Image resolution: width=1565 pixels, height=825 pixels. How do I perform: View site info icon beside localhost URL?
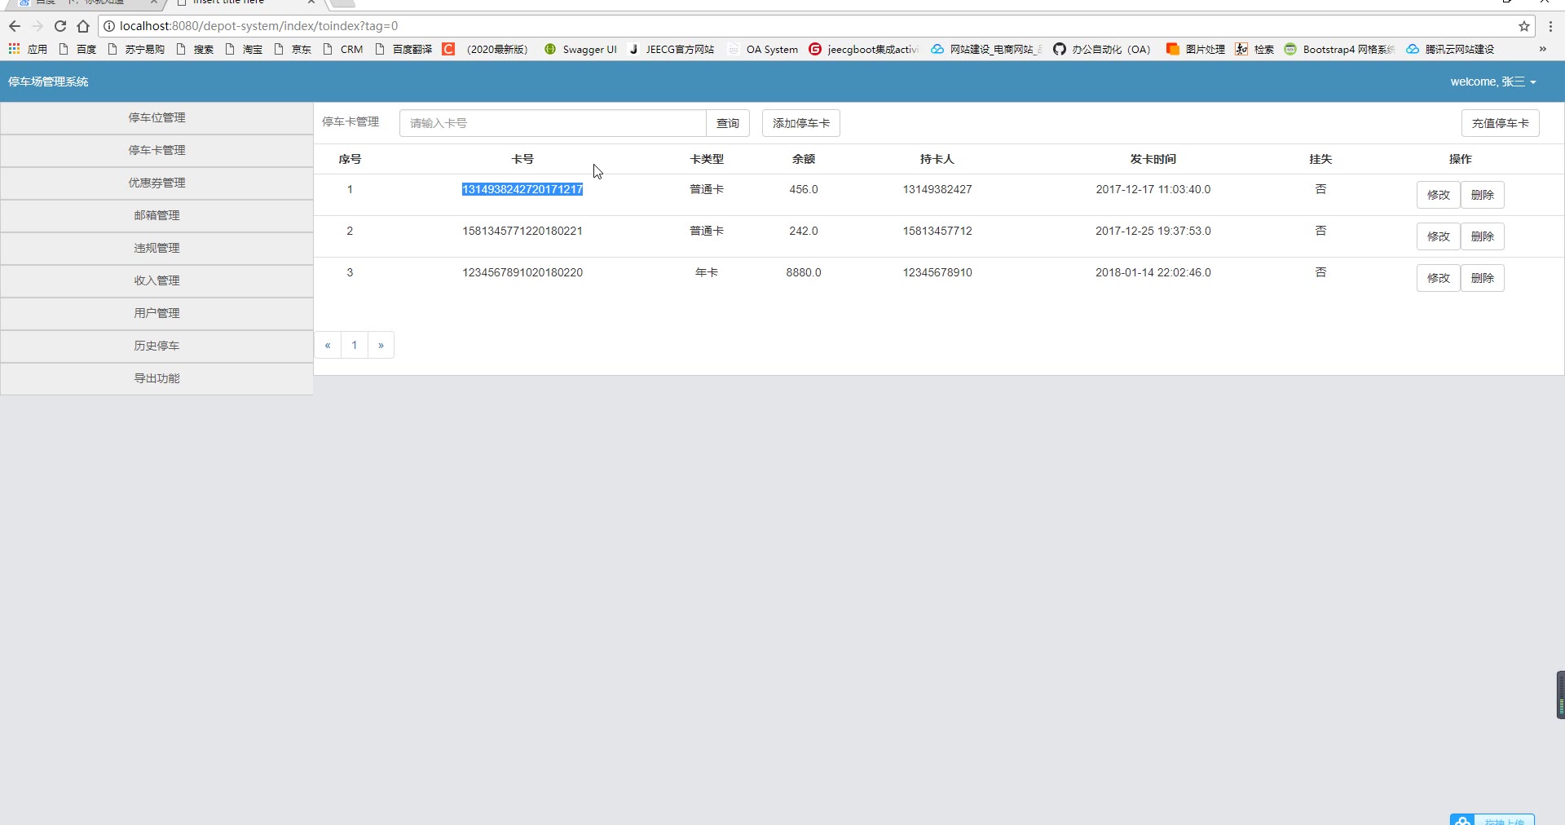click(x=109, y=26)
